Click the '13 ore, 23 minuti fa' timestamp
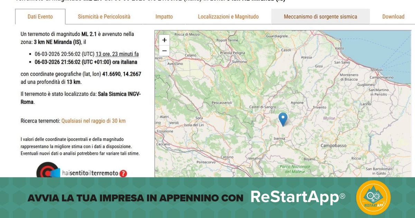 [117, 54]
